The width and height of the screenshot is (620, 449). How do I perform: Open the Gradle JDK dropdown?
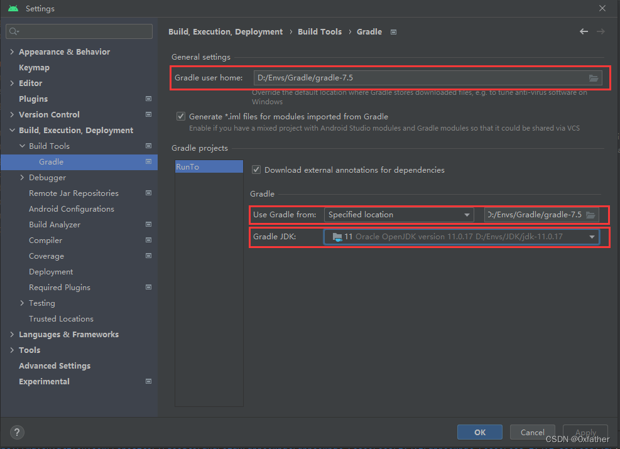pos(462,237)
